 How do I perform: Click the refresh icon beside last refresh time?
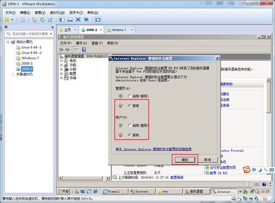(115, 178)
